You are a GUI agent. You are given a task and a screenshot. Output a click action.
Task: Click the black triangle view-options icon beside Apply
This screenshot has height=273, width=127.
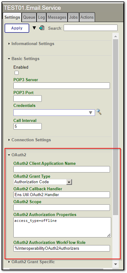point(34,28)
